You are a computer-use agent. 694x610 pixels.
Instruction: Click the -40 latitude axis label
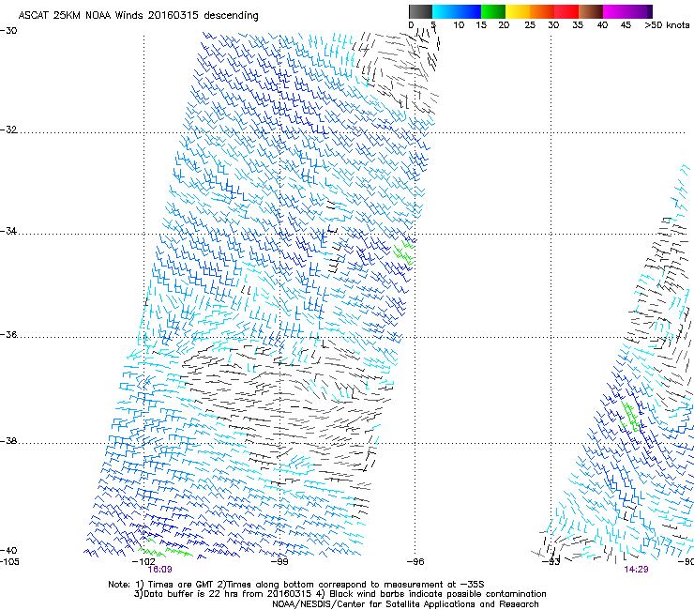coord(8,550)
